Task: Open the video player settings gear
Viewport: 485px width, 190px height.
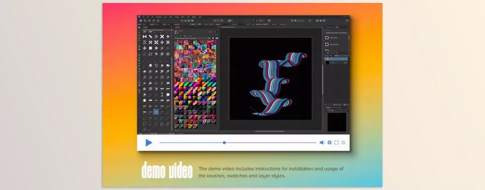Action: point(329,143)
